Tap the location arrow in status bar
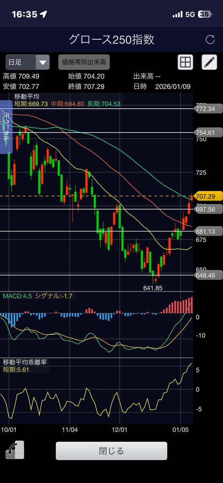Image resolution: width=223 pixels, height=483 pixels. [x=43, y=14]
